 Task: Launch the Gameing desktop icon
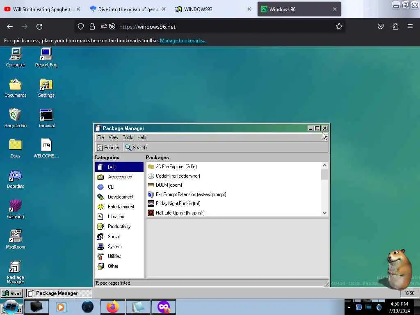15,209
